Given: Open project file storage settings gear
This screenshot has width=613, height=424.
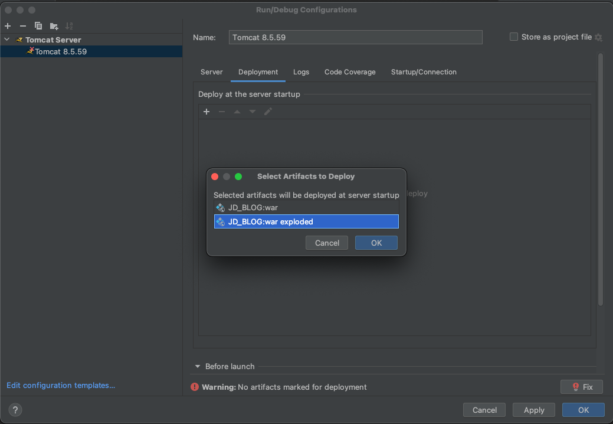Looking at the screenshot, I should [x=598, y=37].
